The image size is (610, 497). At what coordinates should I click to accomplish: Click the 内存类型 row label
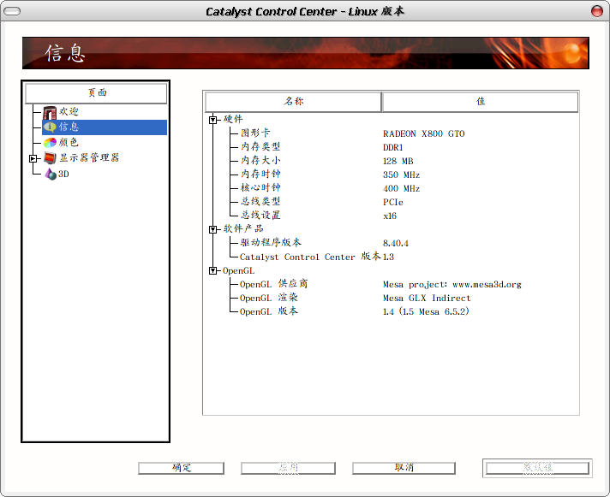pyautogui.click(x=260, y=147)
